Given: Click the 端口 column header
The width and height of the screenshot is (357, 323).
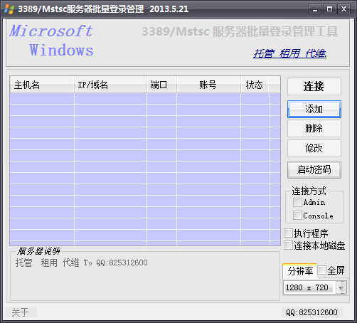Looking at the screenshot, I should click(x=161, y=85).
